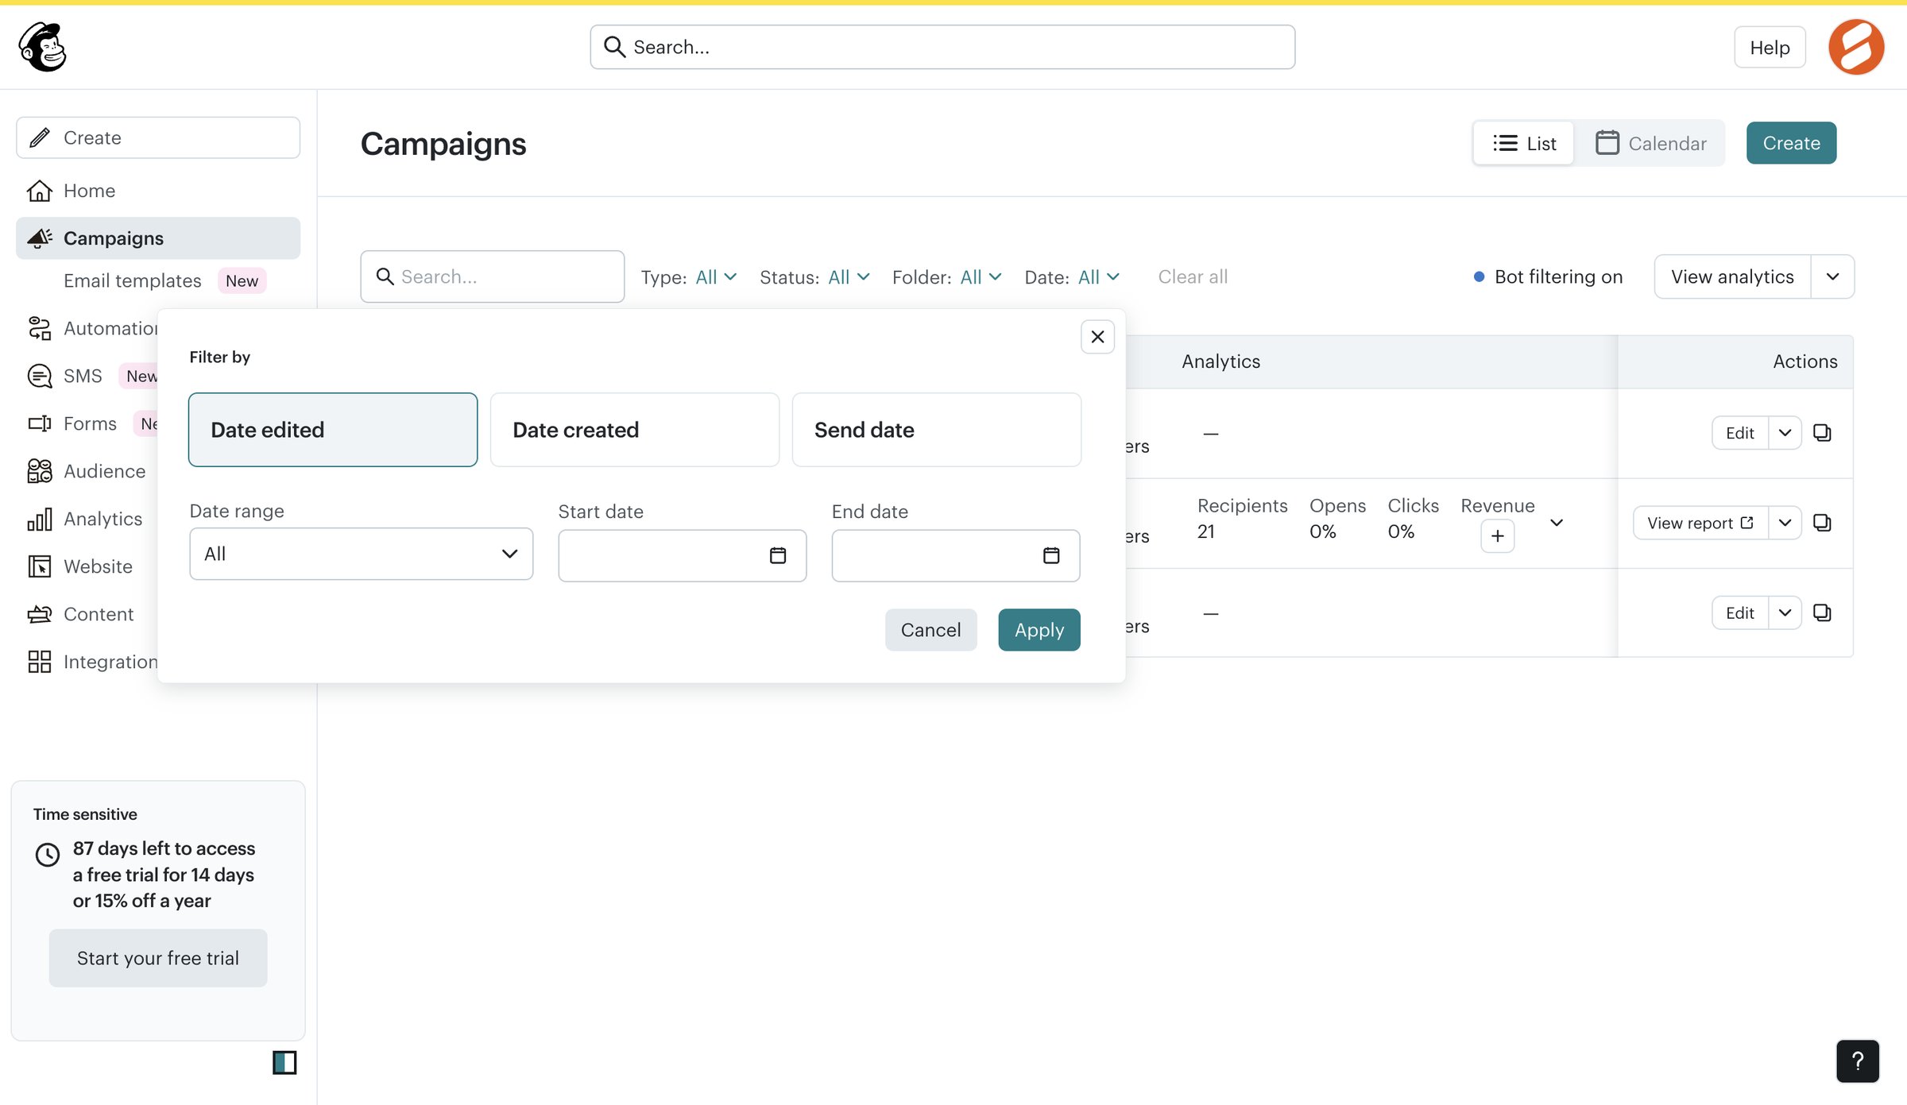This screenshot has height=1105, width=1907.
Task: Switch to Calendar view
Action: click(x=1650, y=143)
